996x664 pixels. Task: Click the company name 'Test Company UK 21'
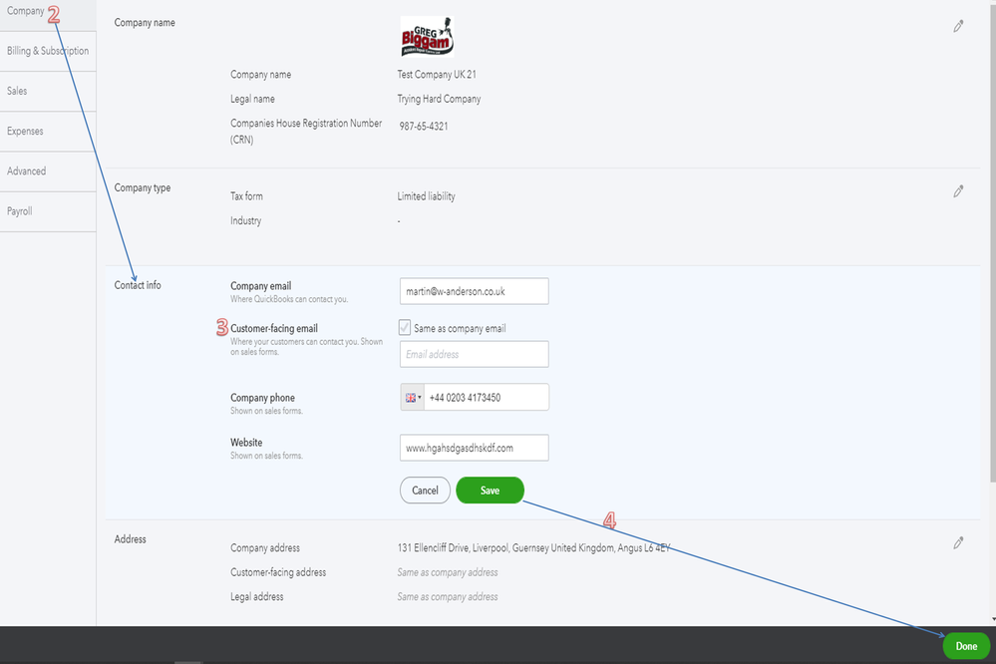437,75
